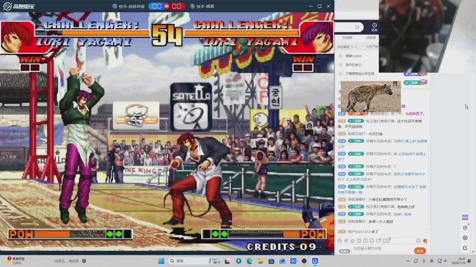Screen dimensions: 476x267
Task: Open the weather alert widget on taskbar
Action: [x=16, y=260]
